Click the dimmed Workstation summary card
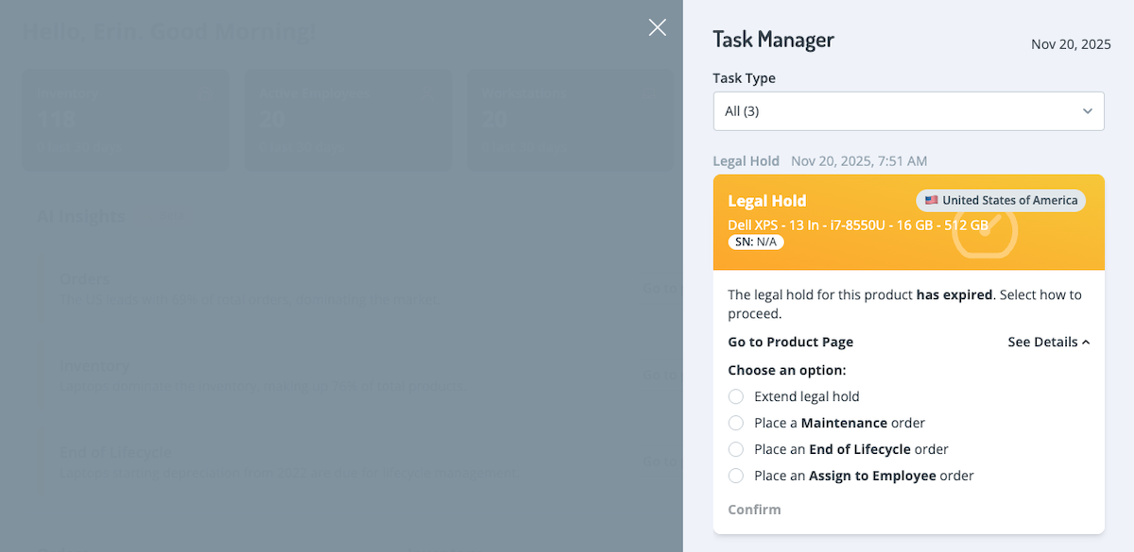This screenshot has height=552, width=1134. (571, 120)
